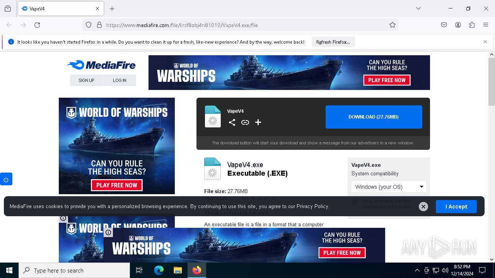
Task: Copy link using the chain icon
Action: (x=245, y=122)
